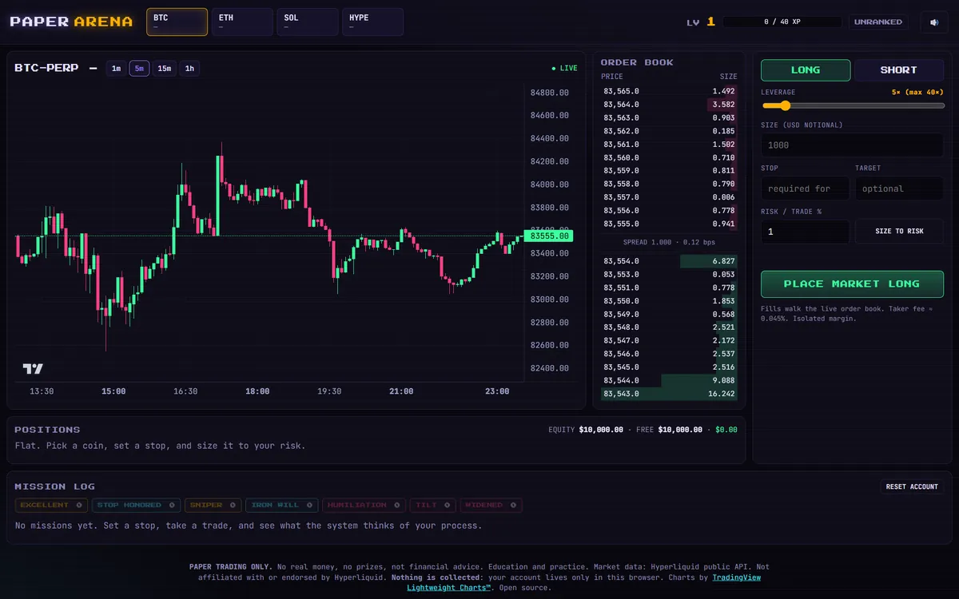This screenshot has height=599, width=959.
Task: Click the SIZE TO RISK button
Action: 899,232
